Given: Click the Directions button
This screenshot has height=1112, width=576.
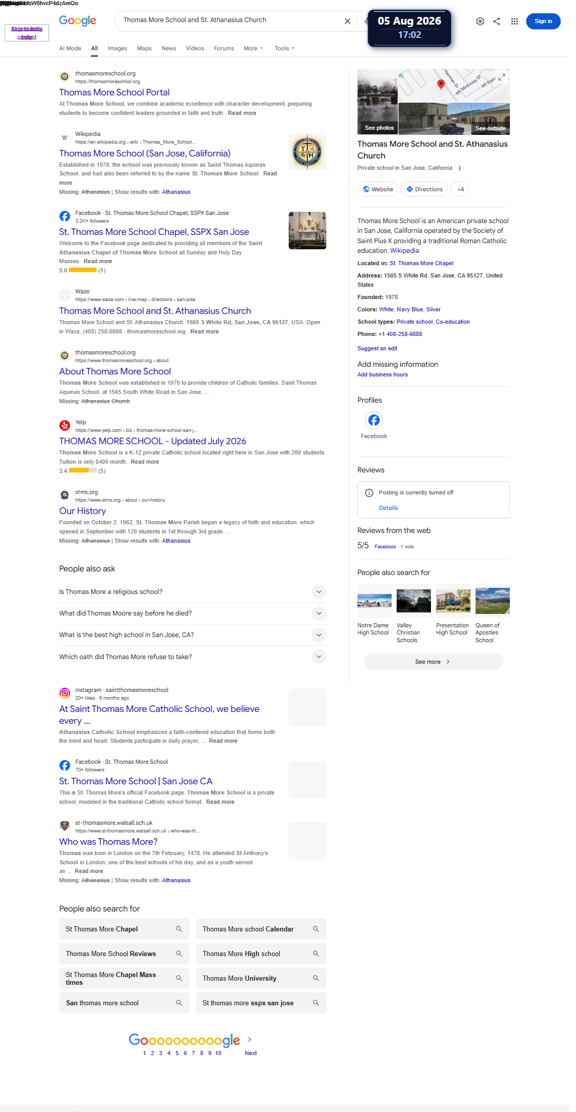Looking at the screenshot, I should click(424, 189).
